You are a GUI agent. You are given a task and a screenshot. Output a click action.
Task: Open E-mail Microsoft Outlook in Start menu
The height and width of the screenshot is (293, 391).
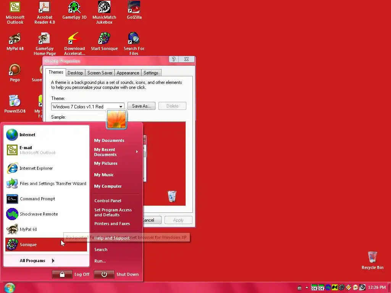click(46, 150)
